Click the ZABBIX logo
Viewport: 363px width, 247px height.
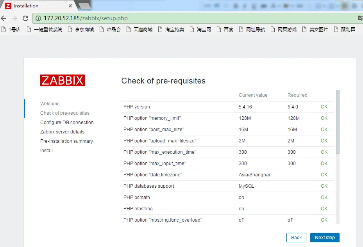coord(63,80)
